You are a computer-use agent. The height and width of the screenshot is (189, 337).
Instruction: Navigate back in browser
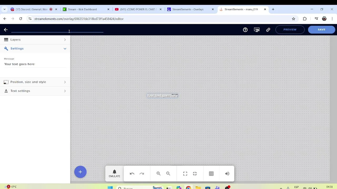5,19
